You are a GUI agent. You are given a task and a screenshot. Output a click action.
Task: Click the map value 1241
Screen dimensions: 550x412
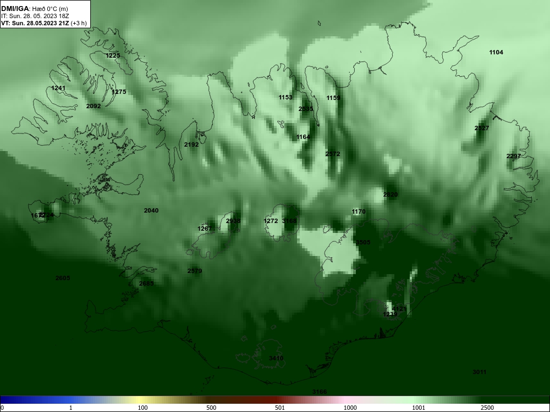tap(58, 88)
